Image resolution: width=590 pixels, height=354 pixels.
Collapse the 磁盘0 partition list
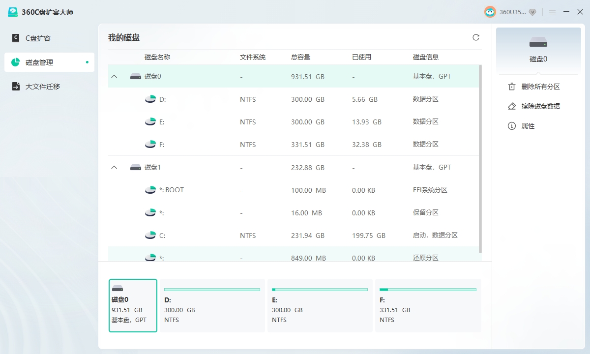click(x=114, y=77)
